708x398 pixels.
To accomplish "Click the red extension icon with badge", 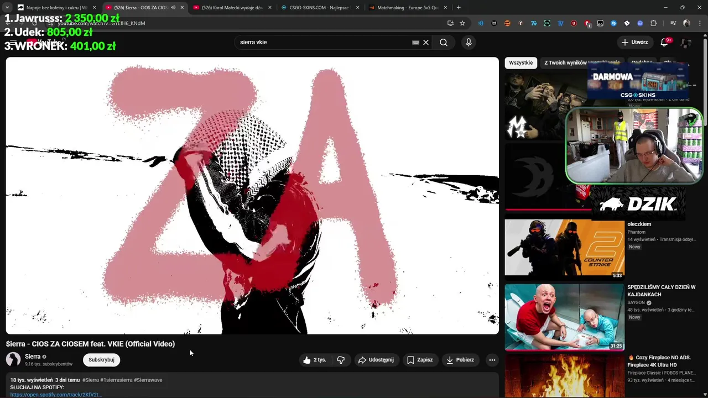I will 587,24.
